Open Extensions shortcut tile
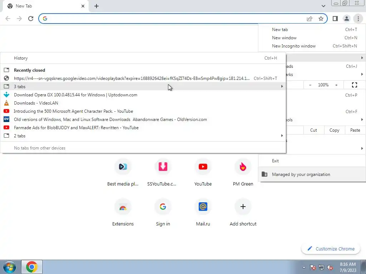The height and width of the screenshot is (274, 366). 123,213
